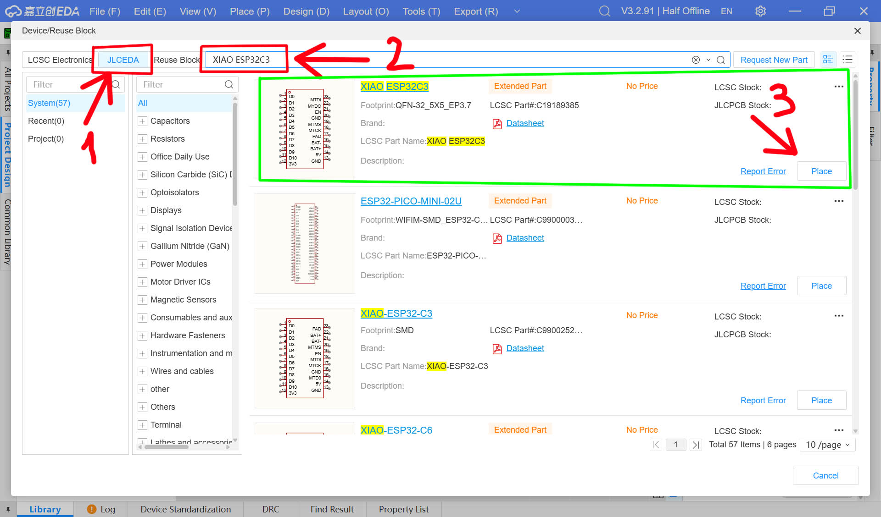Image resolution: width=881 pixels, height=517 pixels.
Task: Open the settings gear icon
Action: coord(760,11)
